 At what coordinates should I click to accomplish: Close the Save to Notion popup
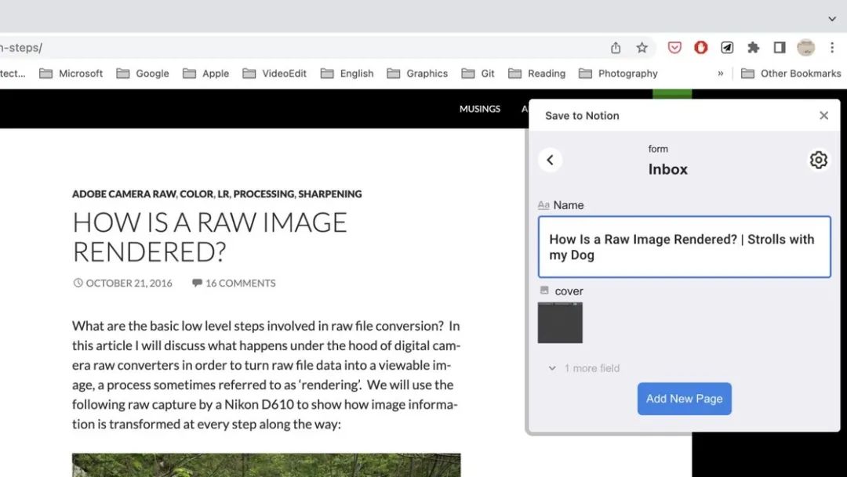pos(823,116)
